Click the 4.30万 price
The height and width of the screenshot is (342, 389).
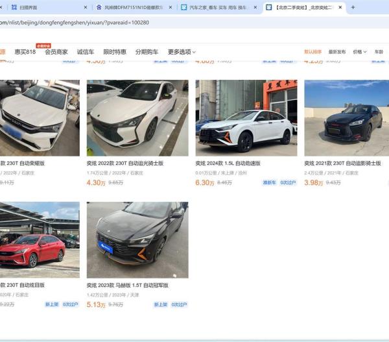[96, 183]
